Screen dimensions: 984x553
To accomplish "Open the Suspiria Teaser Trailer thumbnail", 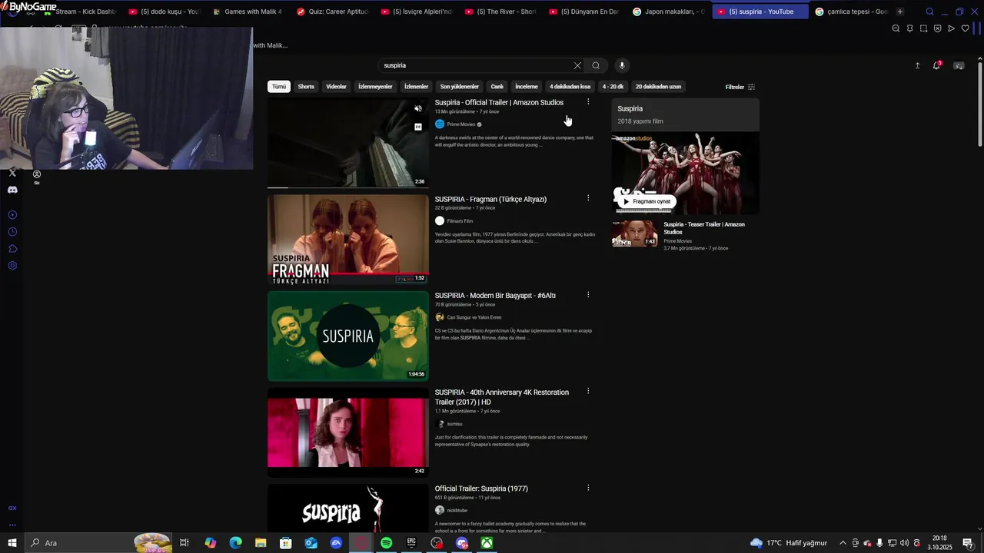I will point(635,233).
